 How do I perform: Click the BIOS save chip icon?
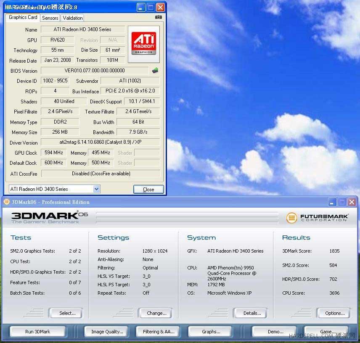pyautogui.click(x=155, y=71)
